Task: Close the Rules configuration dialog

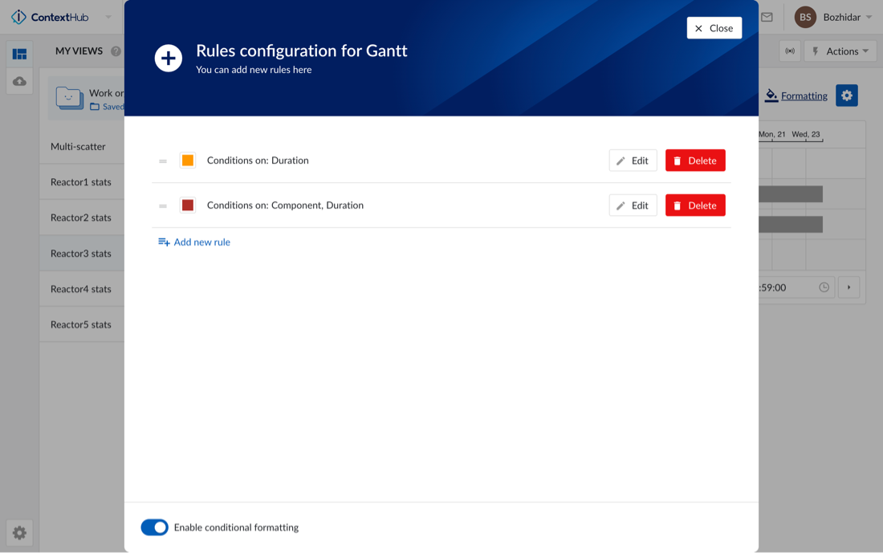Action: (714, 28)
